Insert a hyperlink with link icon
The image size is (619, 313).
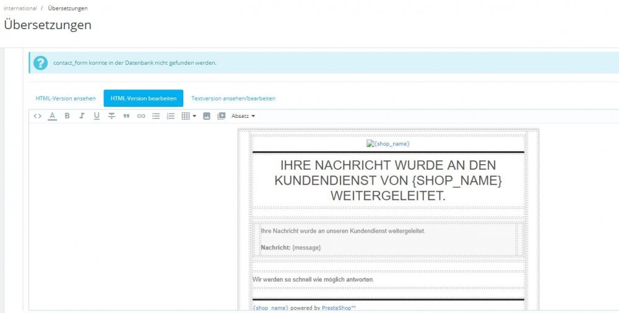point(141,116)
